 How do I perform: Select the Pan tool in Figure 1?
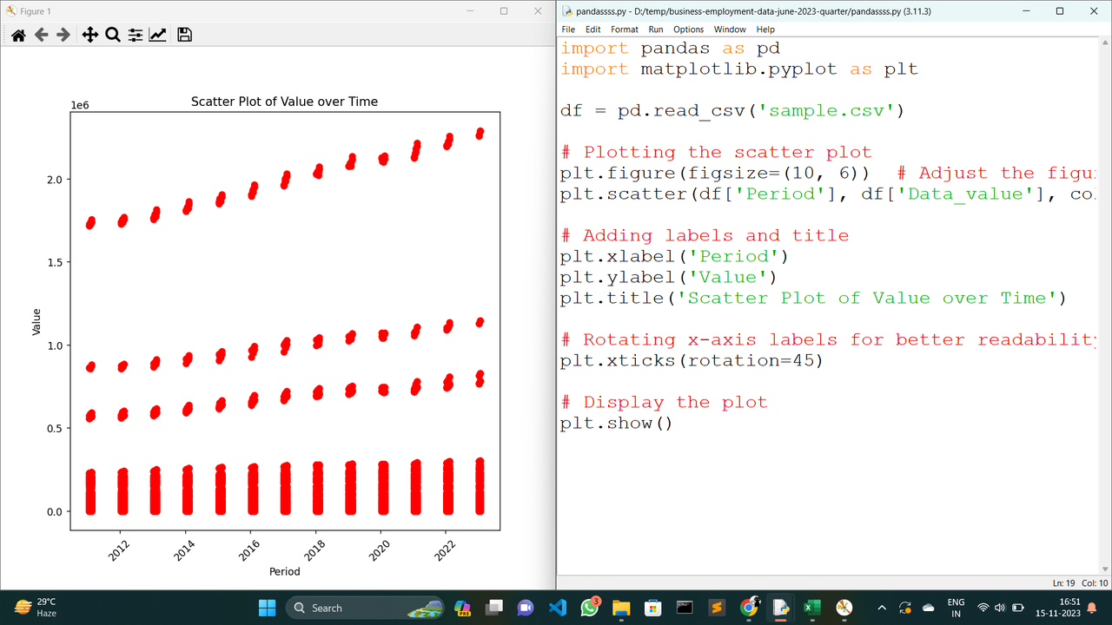point(89,35)
